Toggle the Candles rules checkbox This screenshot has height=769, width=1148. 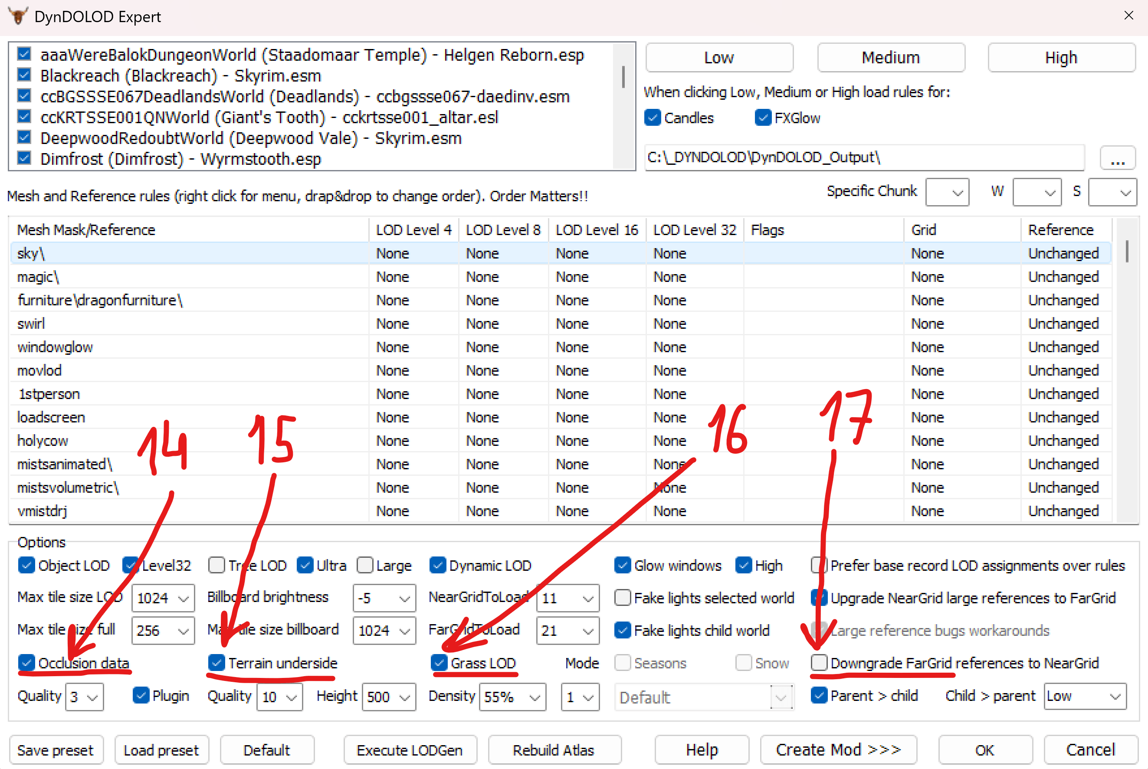[x=653, y=118]
